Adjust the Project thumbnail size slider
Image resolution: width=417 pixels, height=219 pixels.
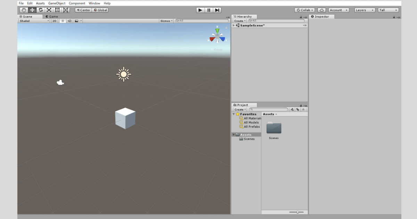(x=297, y=212)
